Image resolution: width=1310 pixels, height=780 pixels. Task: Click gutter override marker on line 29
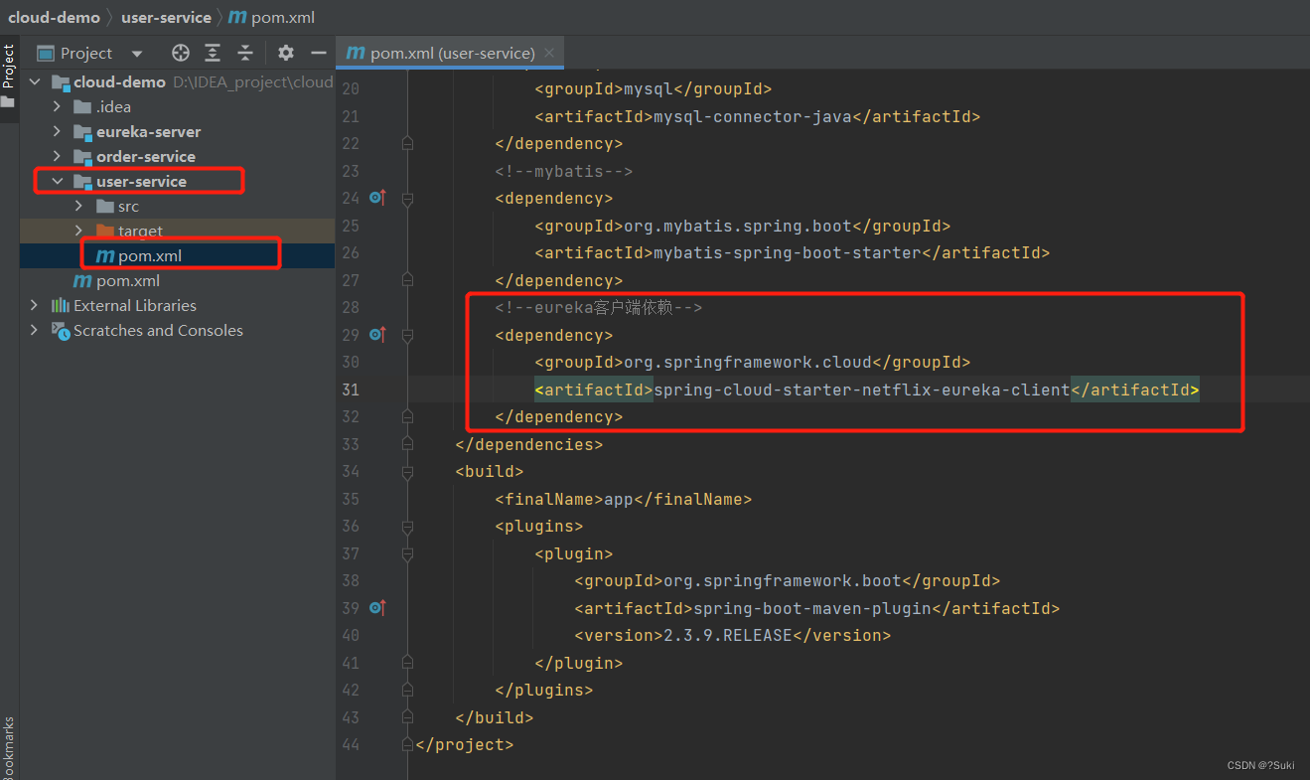click(x=376, y=335)
